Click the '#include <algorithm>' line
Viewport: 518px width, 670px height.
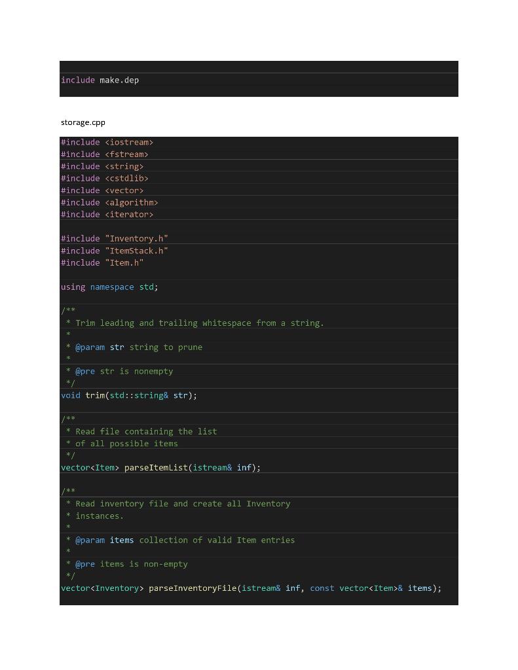tap(109, 203)
